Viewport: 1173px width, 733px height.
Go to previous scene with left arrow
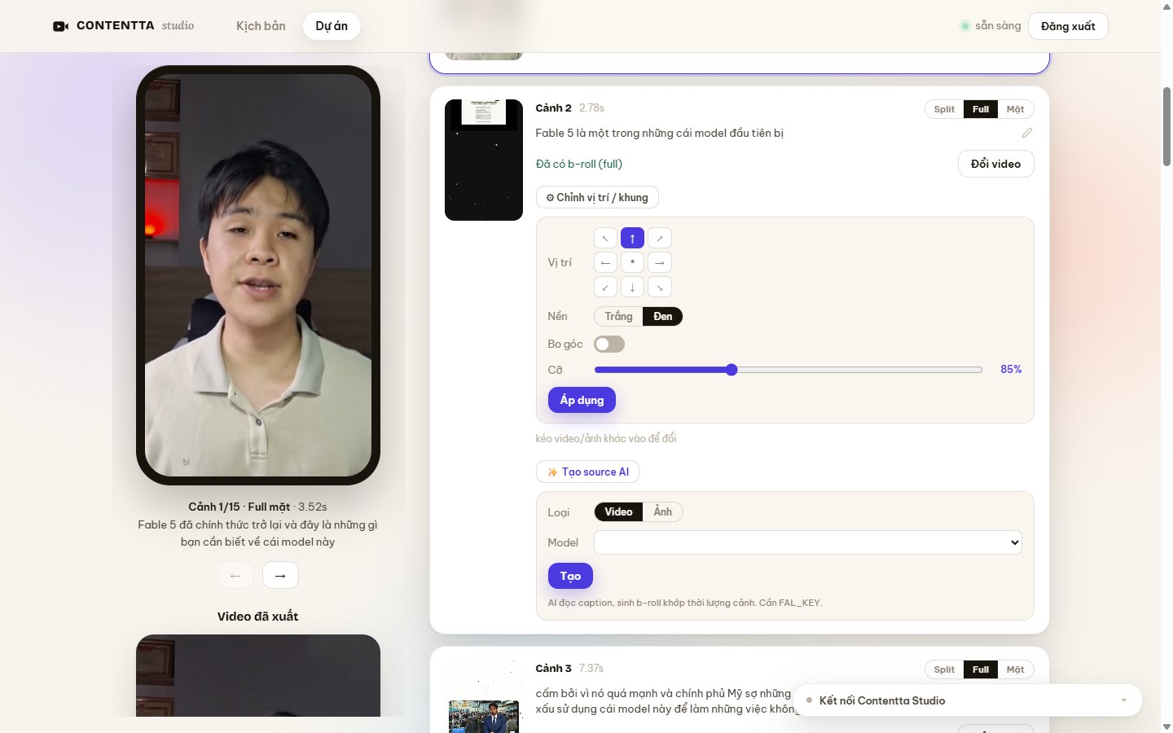pos(235,575)
